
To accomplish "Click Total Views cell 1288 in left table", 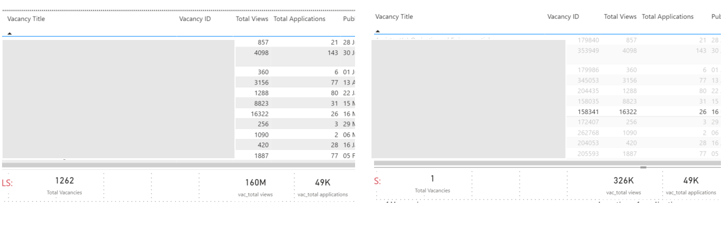I will click(x=261, y=93).
